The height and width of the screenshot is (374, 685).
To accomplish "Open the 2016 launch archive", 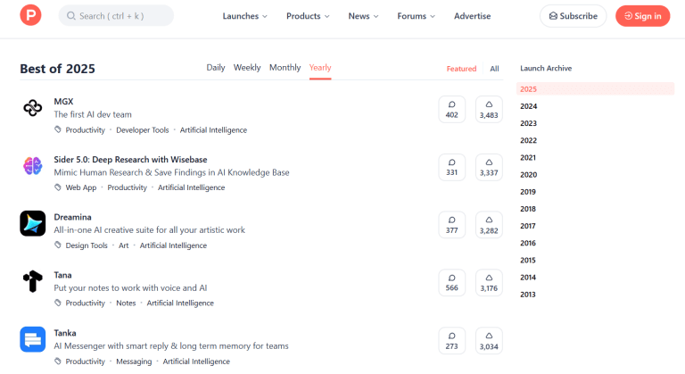I will tap(528, 243).
